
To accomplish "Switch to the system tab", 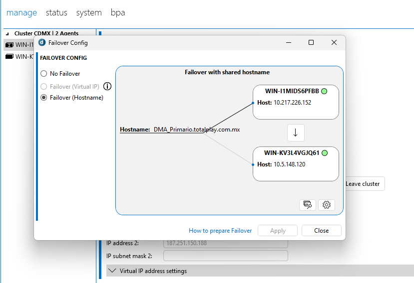I will [89, 12].
